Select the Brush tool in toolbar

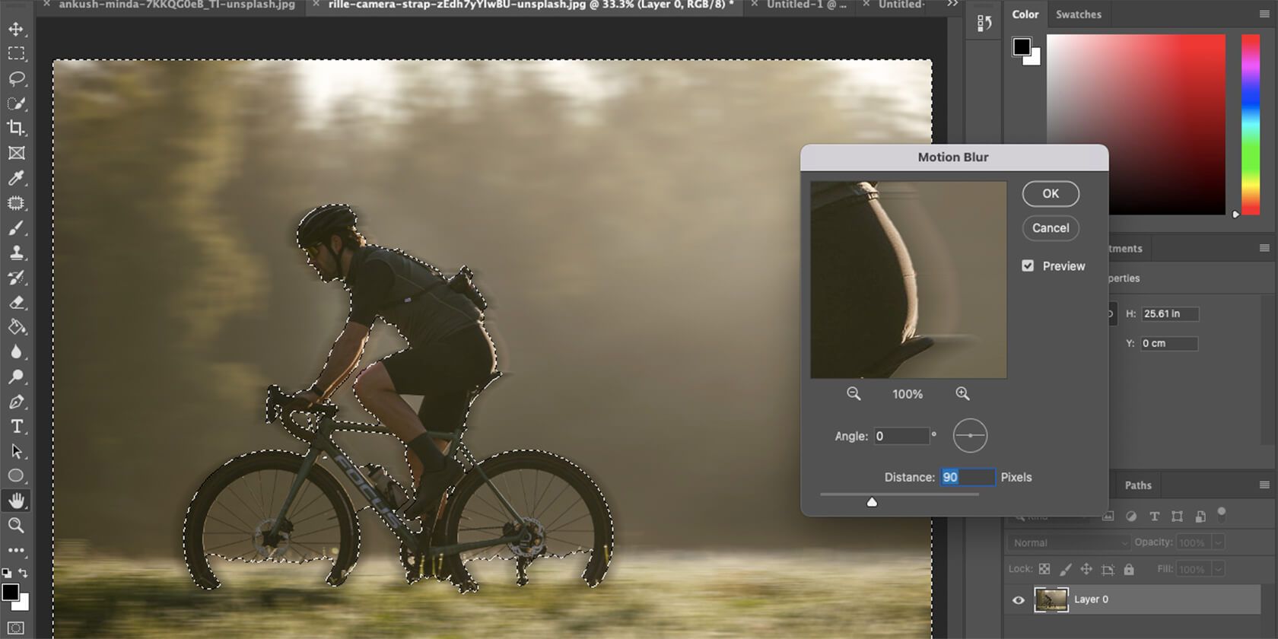pyautogui.click(x=16, y=227)
